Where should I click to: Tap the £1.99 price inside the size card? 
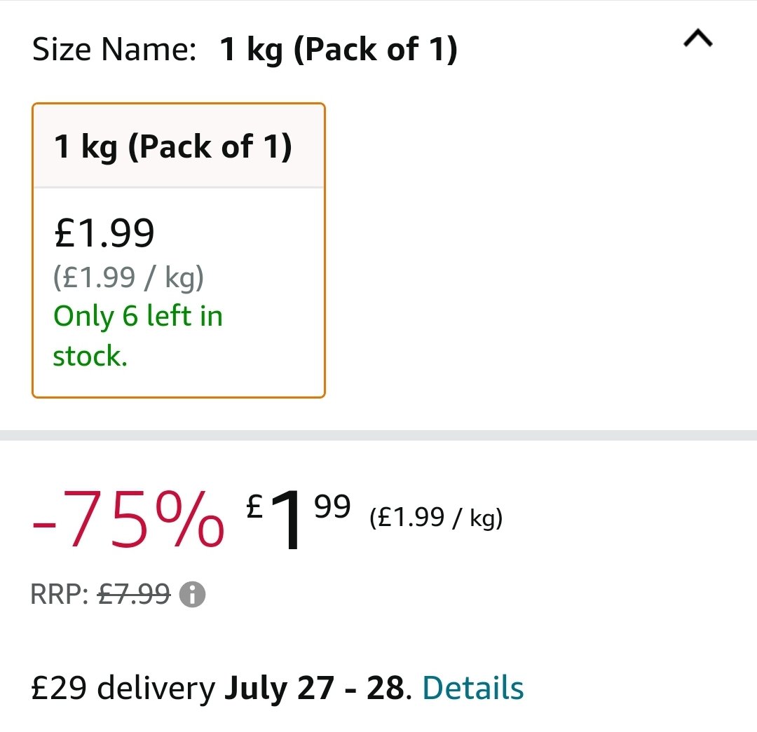point(104,233)
